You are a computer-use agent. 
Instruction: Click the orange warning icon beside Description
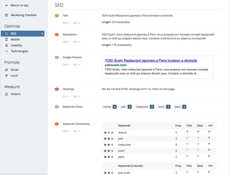click(57, 35)
